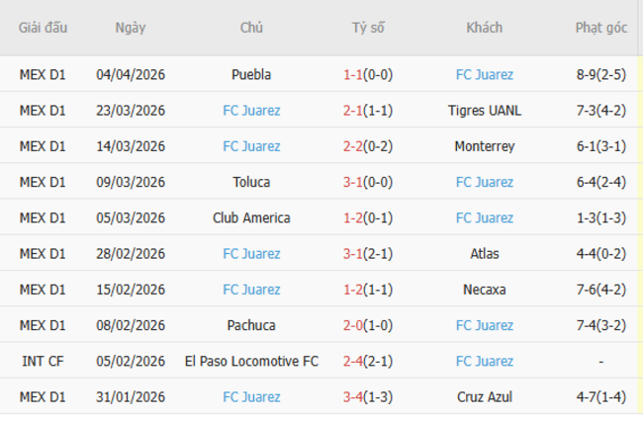
Task: Click the "Phạt góc" column header
Action: 600,28
